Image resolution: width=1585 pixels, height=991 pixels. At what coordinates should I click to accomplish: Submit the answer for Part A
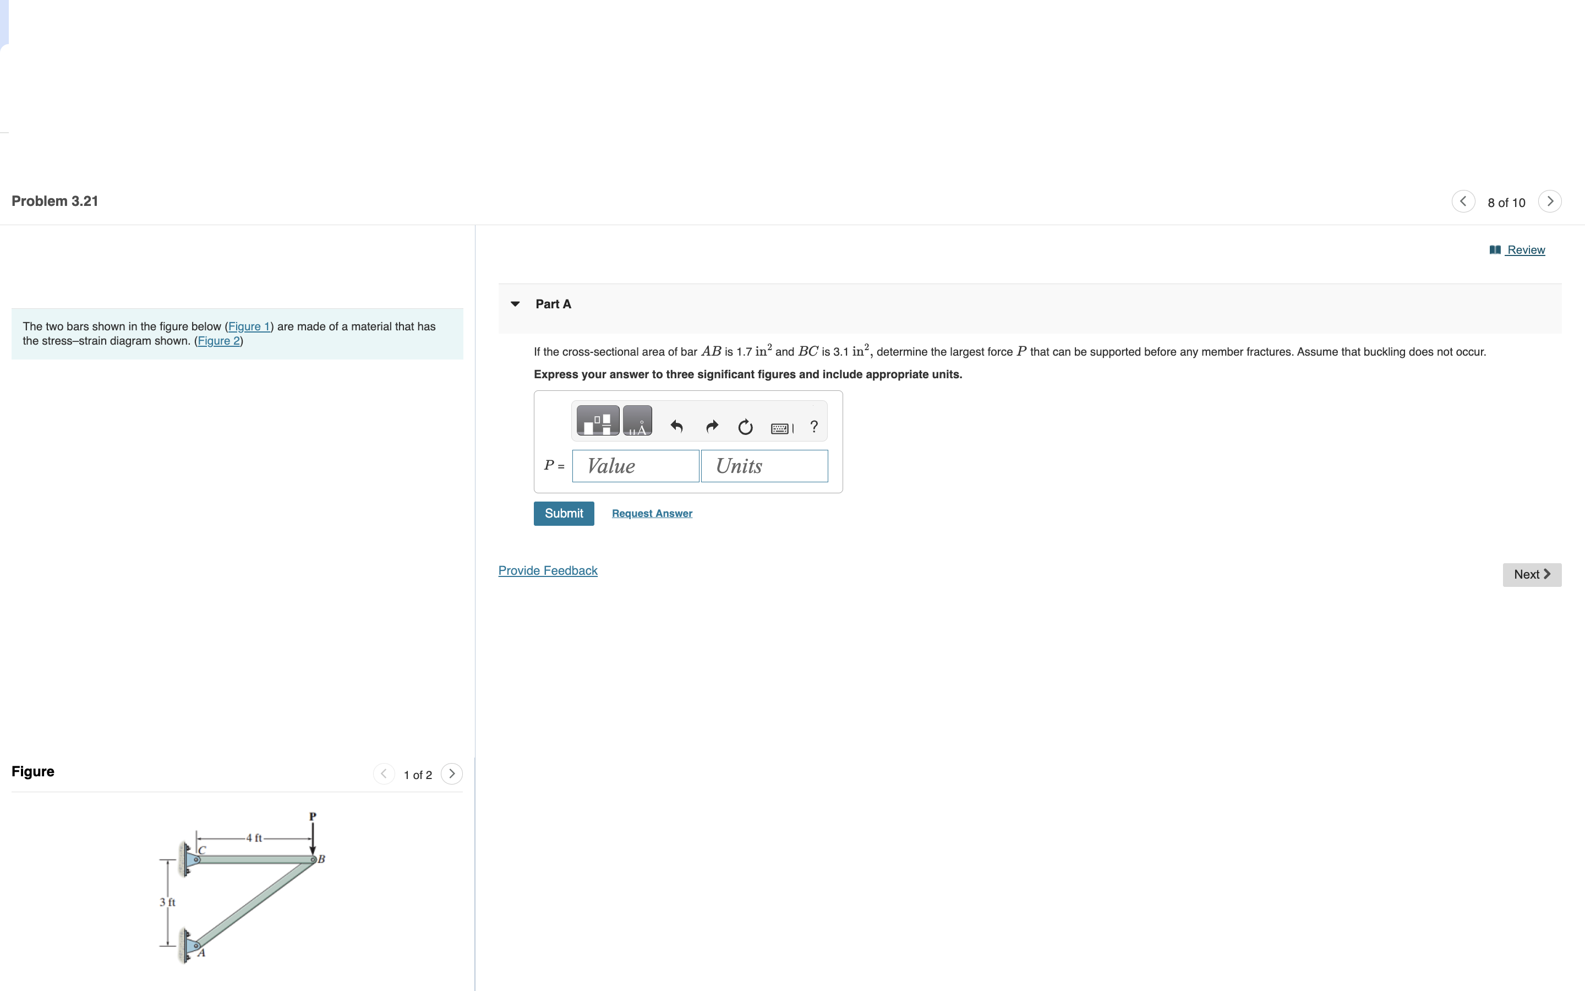[563, 513]
